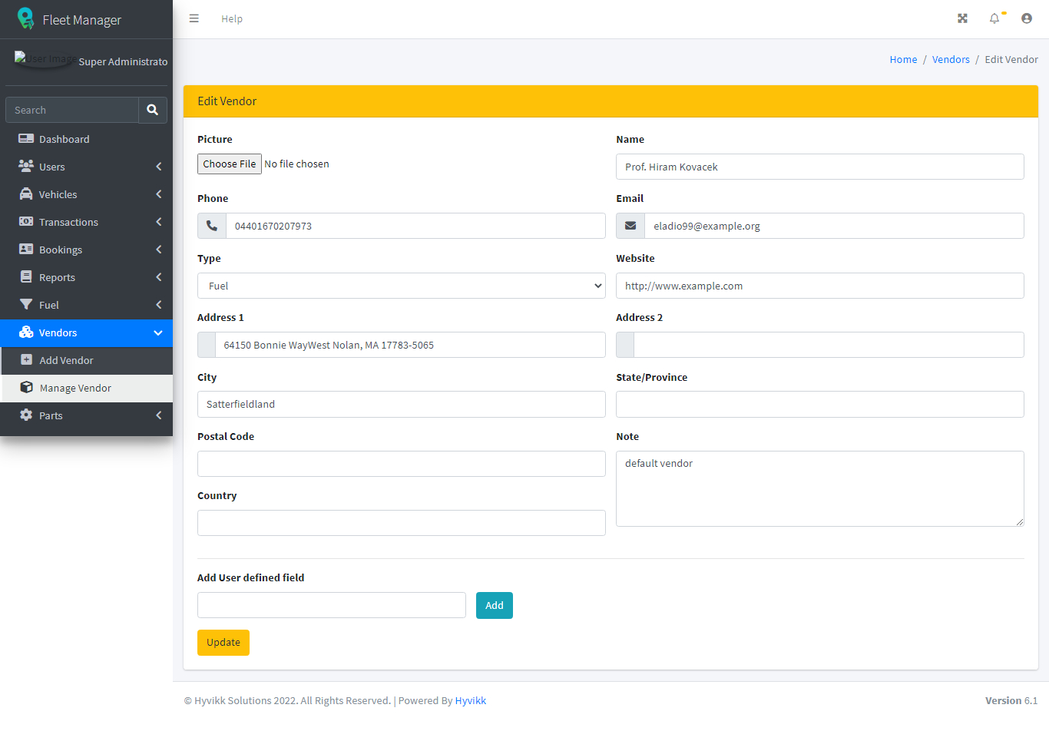Open the user profile icon
The height and width of the screenshot is (731, 1049).
tap(1027, 18)
